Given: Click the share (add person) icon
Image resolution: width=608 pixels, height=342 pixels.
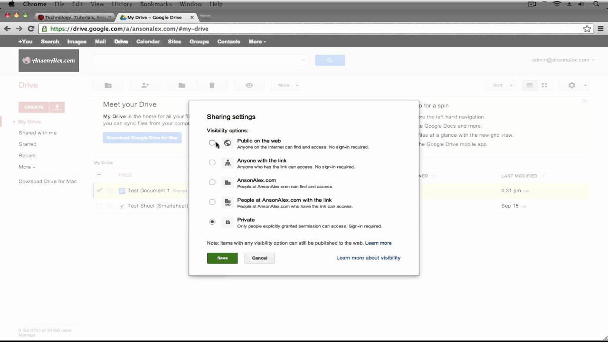Looking at the screenshot, I should 145,85.
